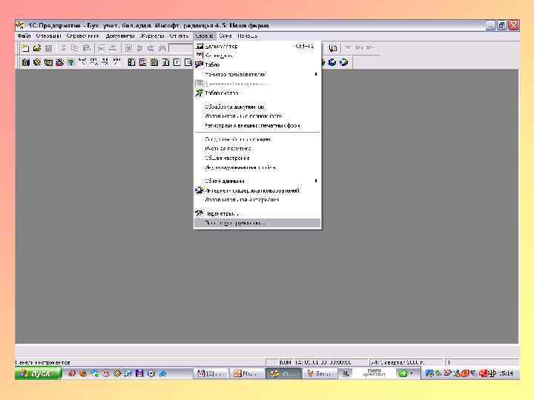
Task: Choose Интернет-поддержка пользователей entry
Action: pos(257,190)
